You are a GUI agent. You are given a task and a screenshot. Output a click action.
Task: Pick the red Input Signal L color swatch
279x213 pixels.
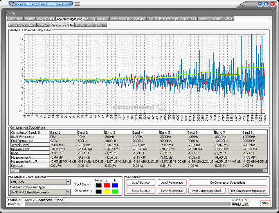(x=106, y=185)
